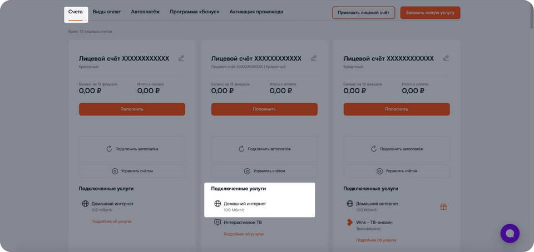Open Подробнее об услугах on first card
This screenshot has width=534, height=252.
111,221
